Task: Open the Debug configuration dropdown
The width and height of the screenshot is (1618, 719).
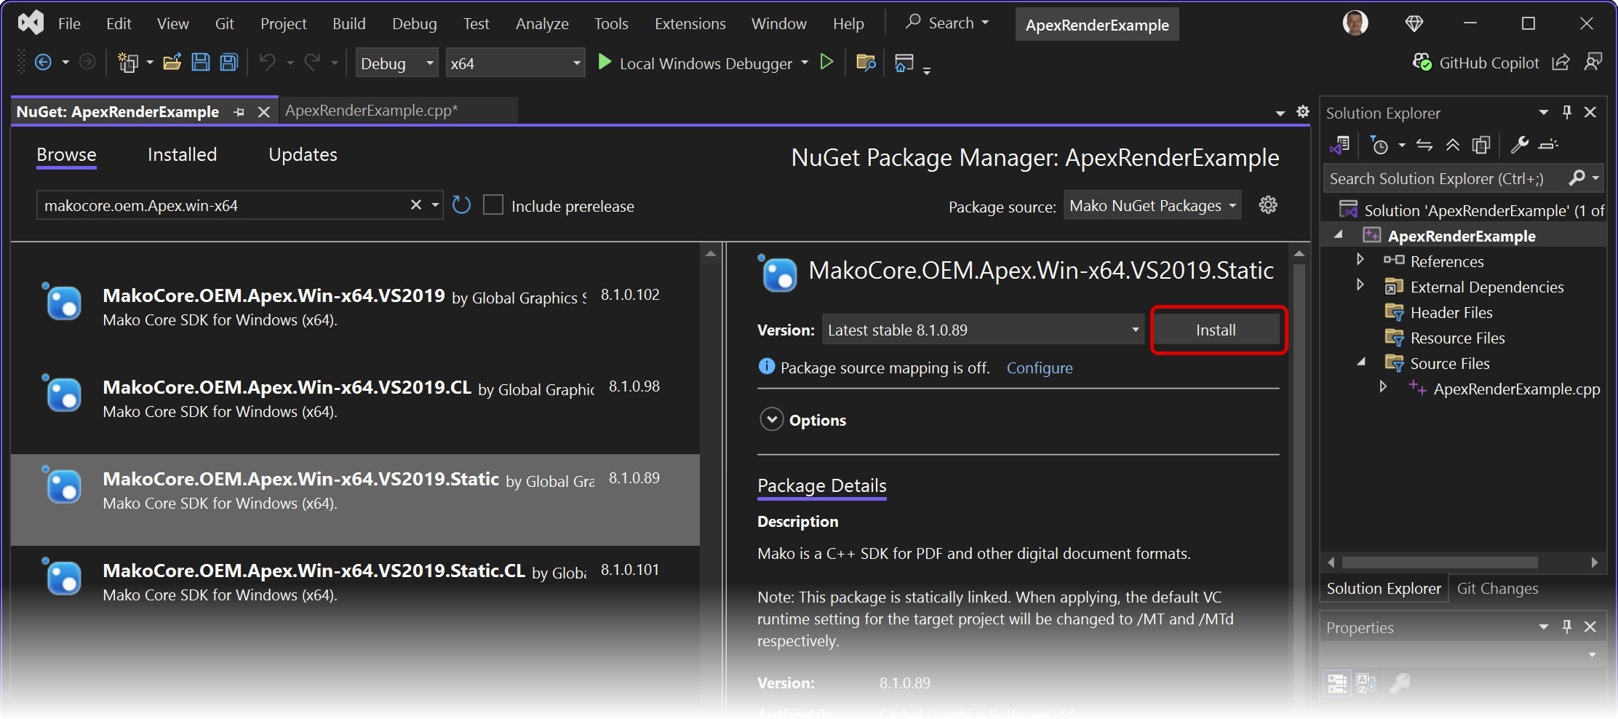Action: [x=396, y=64]
